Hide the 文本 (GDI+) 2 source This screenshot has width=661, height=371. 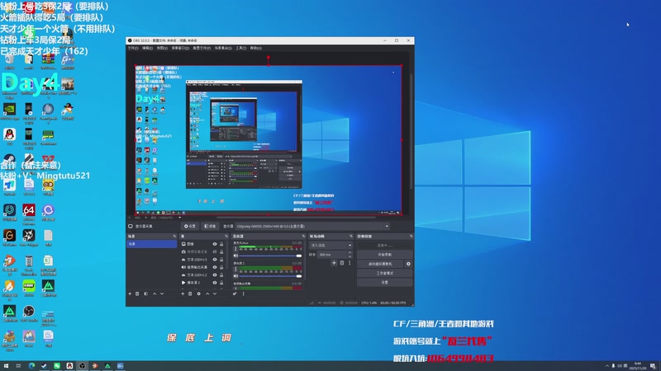[215, 275]
